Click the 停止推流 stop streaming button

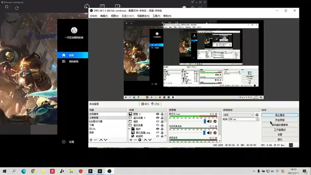280,115
